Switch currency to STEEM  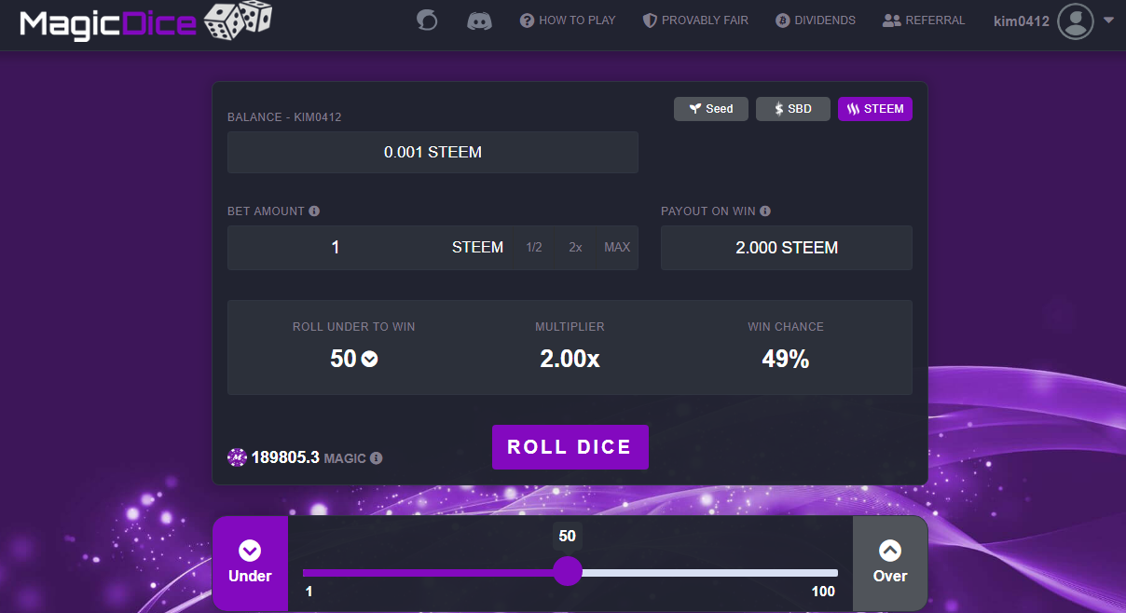(x=875, y=109)
